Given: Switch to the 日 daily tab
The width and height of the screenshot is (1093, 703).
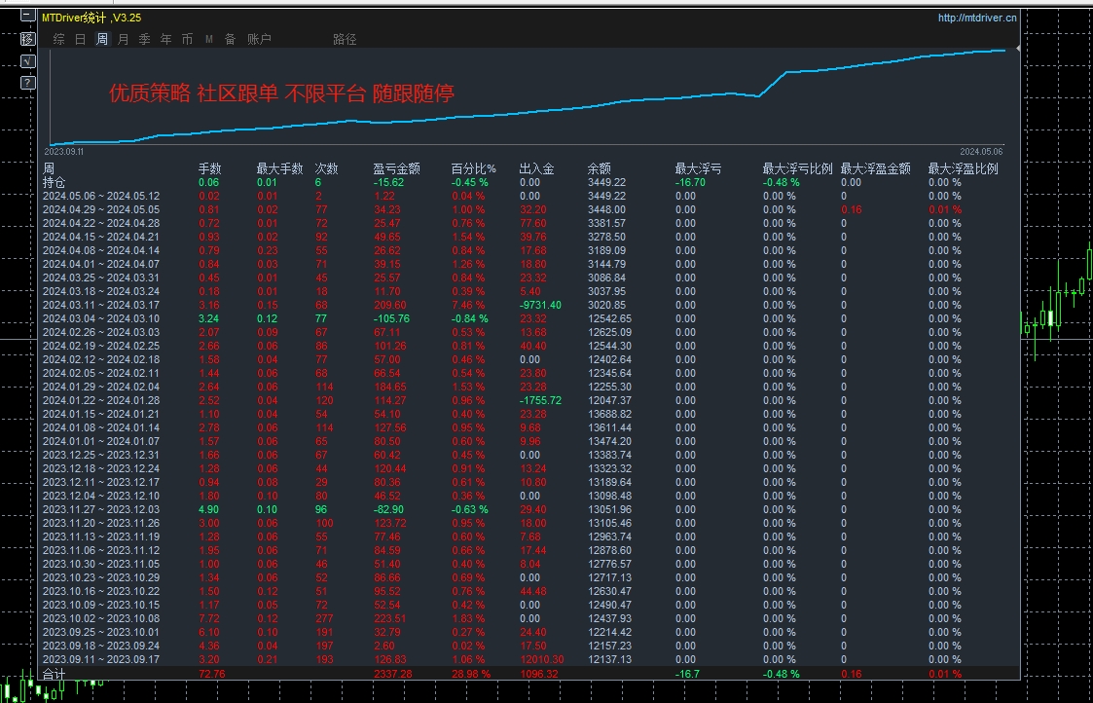Looking at the screenshot, I should pyautogui.click(x=81, y=39).
